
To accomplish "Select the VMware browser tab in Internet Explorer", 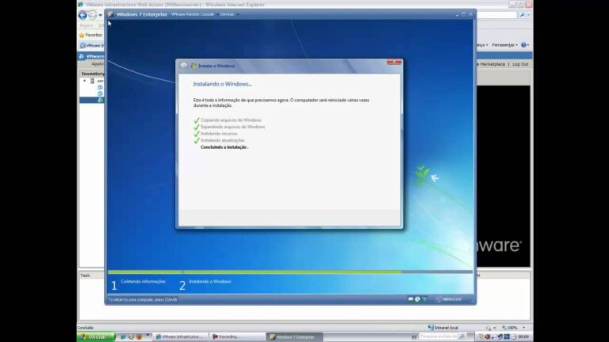I will (x=92, y=45).
